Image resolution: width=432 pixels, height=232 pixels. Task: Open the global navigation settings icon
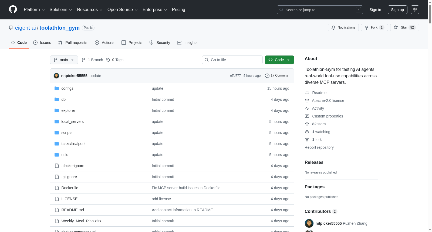point(415,10)
